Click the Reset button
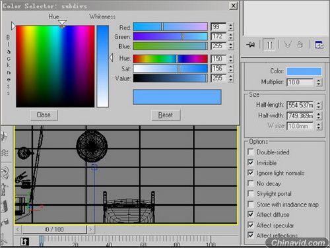This screenshot has width=330, height=248. [x=166, y=115]
